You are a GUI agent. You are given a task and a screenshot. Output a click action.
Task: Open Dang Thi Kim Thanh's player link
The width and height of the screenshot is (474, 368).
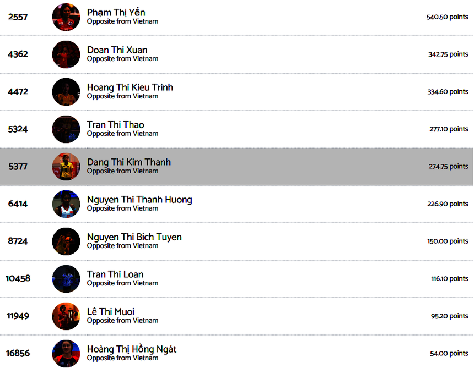click(x=129, y=162)
